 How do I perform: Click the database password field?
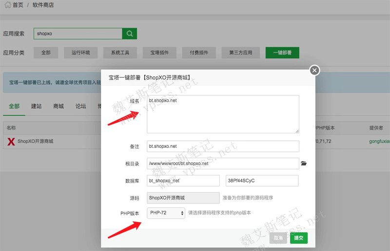[x=262, y=180]
